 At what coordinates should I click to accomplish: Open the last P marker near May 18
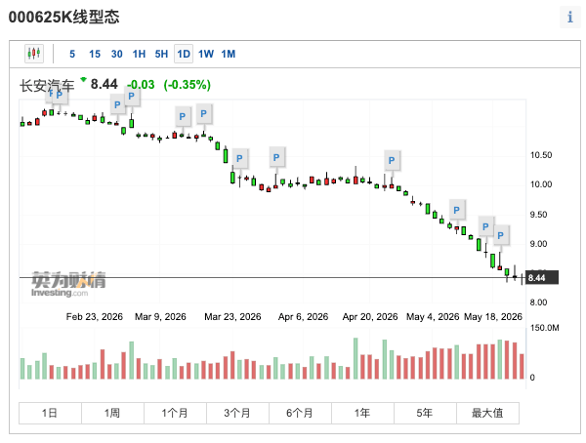point(500,235)
